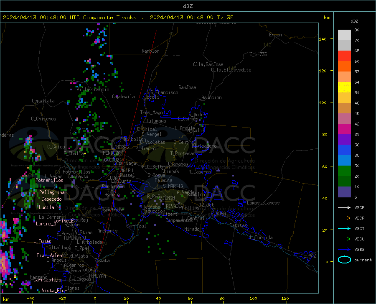Click the S_Francisco map label
The height and width of the screenshot is (304, 376).
[164, 92]
